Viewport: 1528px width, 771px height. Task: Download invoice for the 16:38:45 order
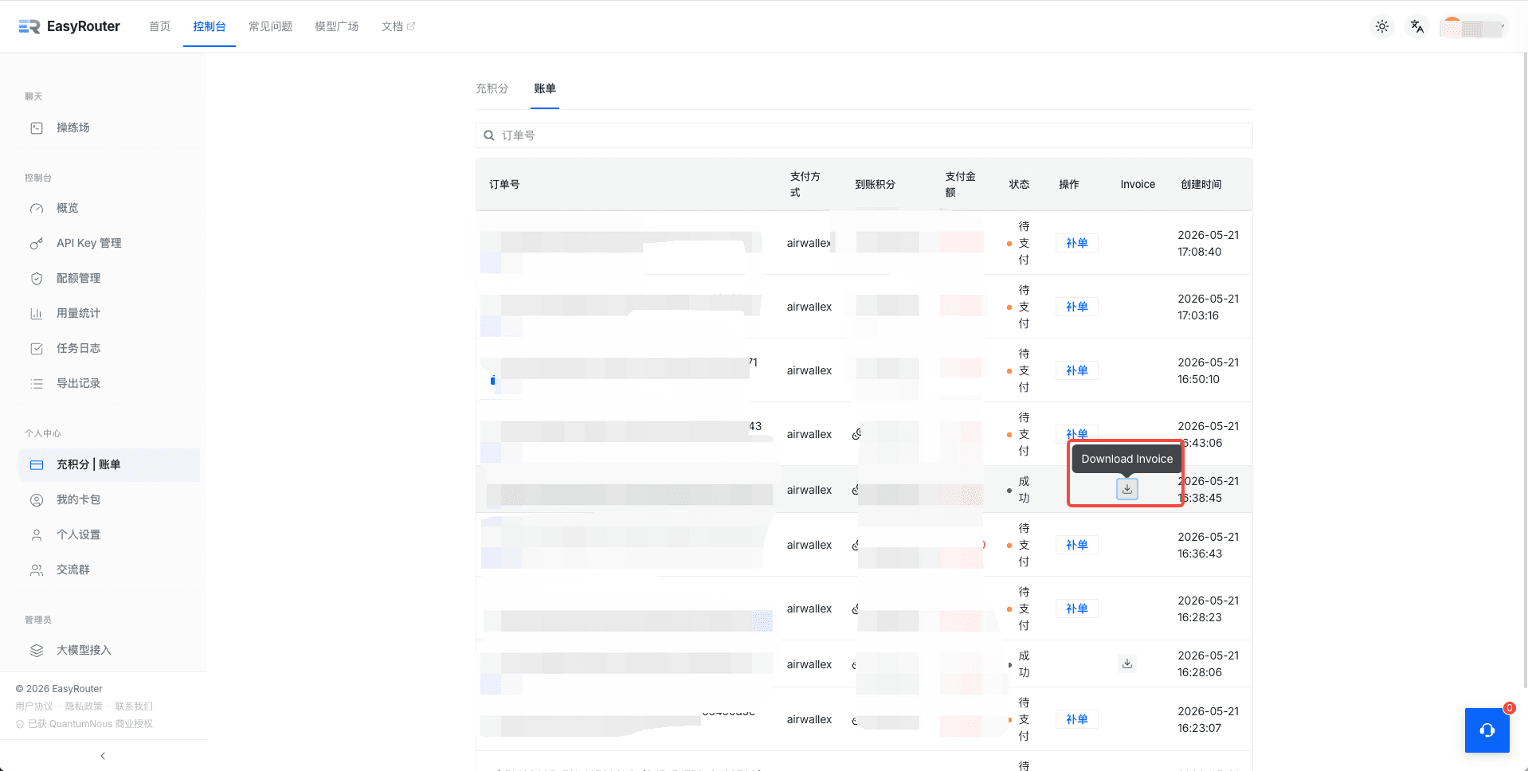[x=1127, y=489]
